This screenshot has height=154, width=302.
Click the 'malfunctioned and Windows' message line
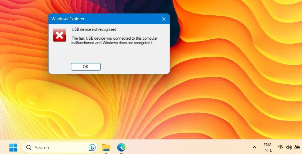pyautogui.click(x=113, y=43)
